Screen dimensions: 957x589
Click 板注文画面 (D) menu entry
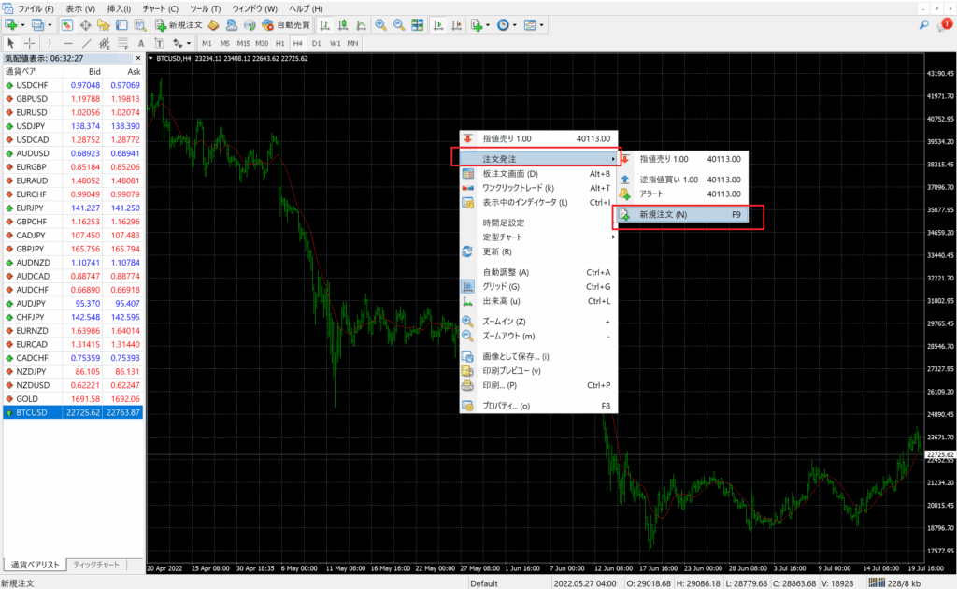pos(538,173)
